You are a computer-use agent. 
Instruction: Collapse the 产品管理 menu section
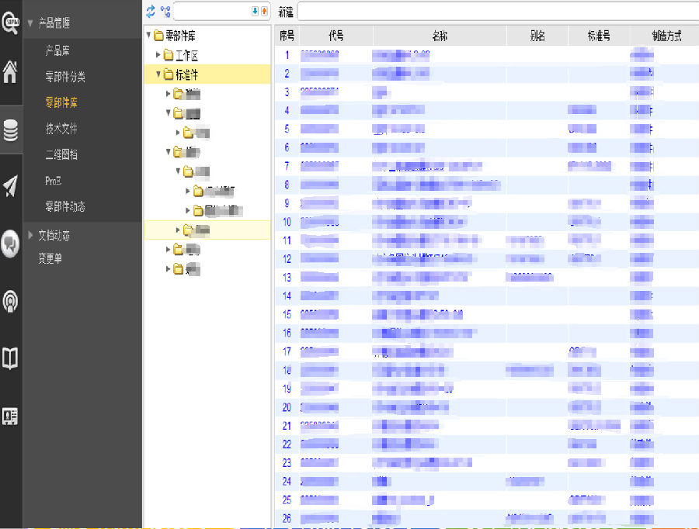click(30, 23)
